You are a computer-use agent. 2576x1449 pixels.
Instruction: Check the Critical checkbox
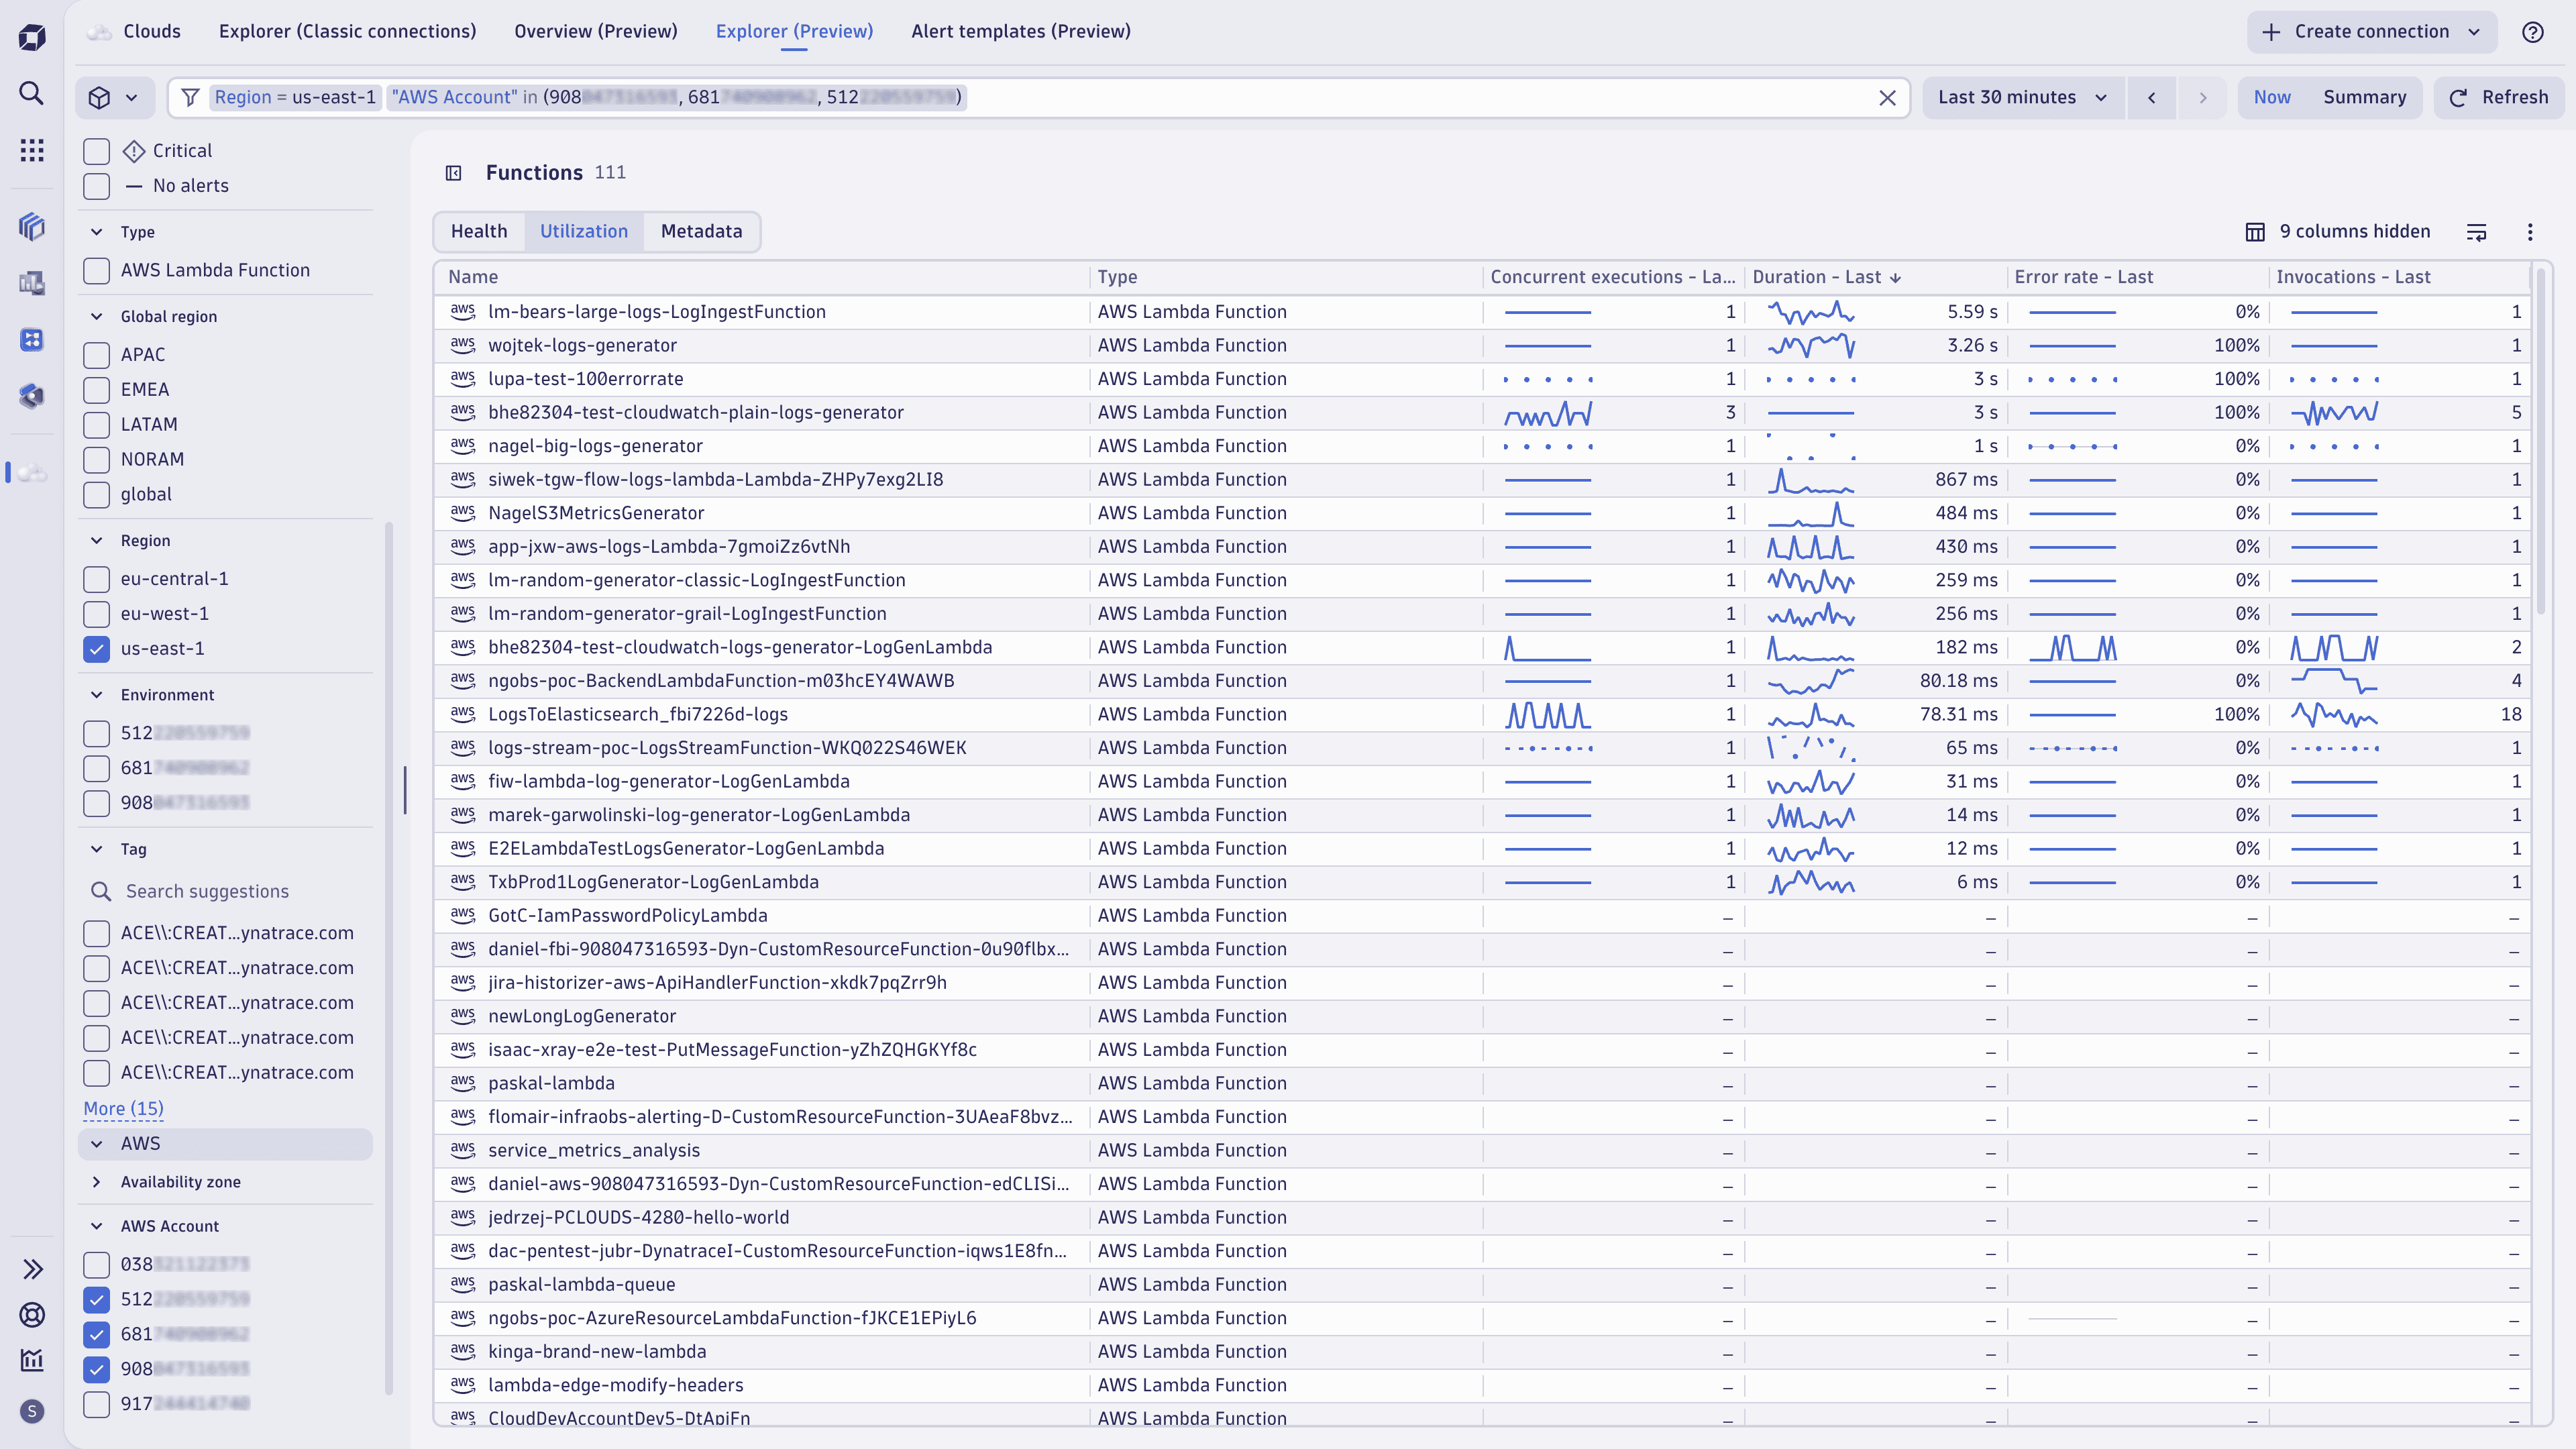[96, 151]
